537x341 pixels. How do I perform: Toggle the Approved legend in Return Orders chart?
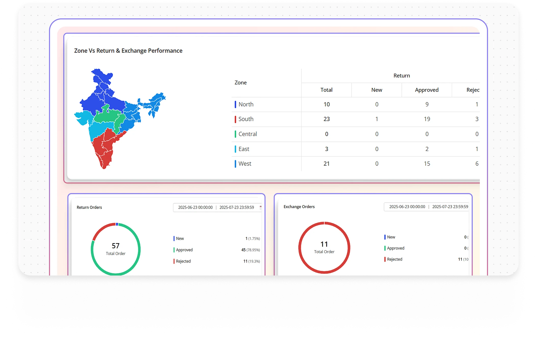[174, 250]
